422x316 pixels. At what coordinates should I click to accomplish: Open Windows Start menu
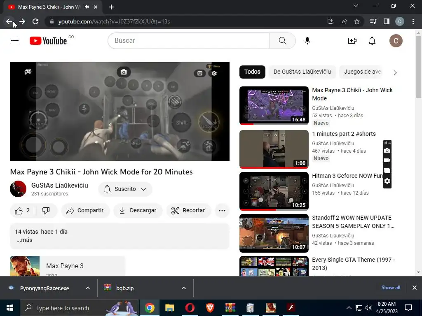pyautogui.click(x=10, y=308)
